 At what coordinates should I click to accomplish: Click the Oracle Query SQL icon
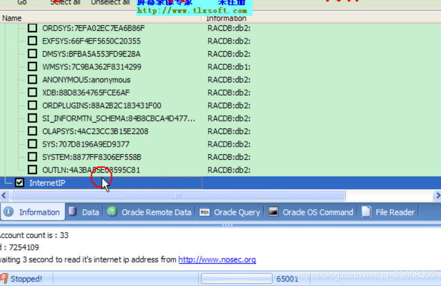point(204,212)
